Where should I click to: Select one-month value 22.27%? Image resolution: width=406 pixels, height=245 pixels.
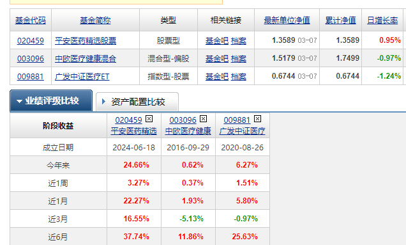tap(136, 201)
